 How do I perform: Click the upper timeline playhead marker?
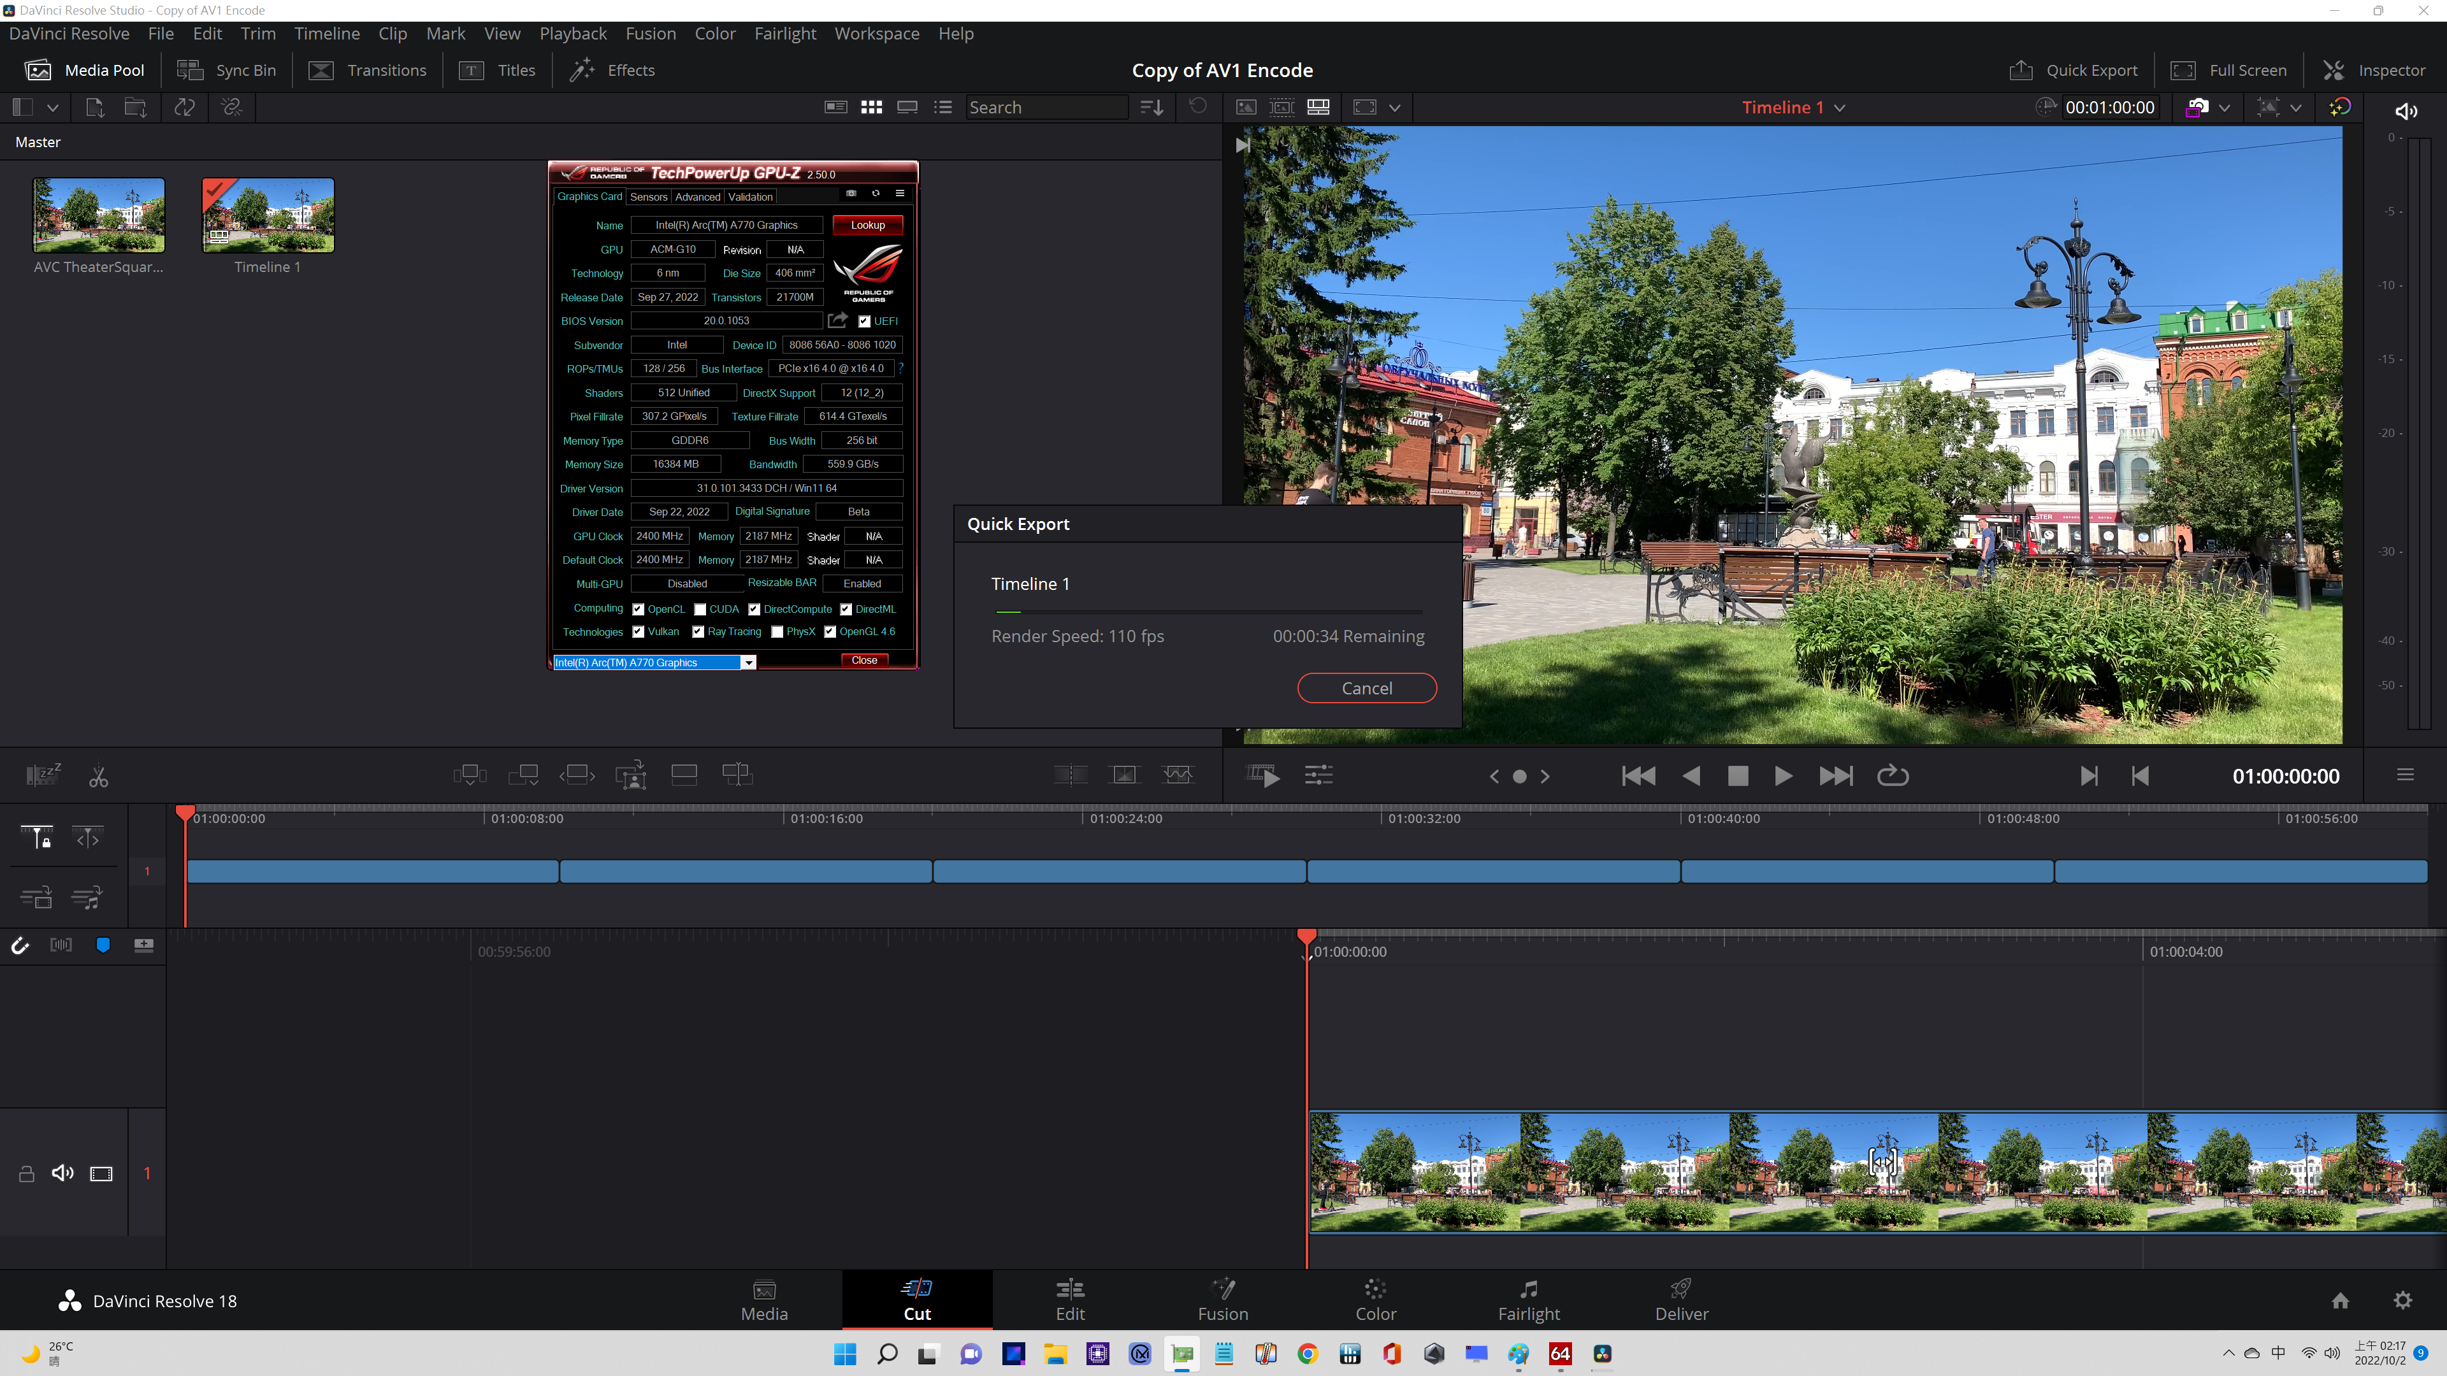click(x=185, y=814)
